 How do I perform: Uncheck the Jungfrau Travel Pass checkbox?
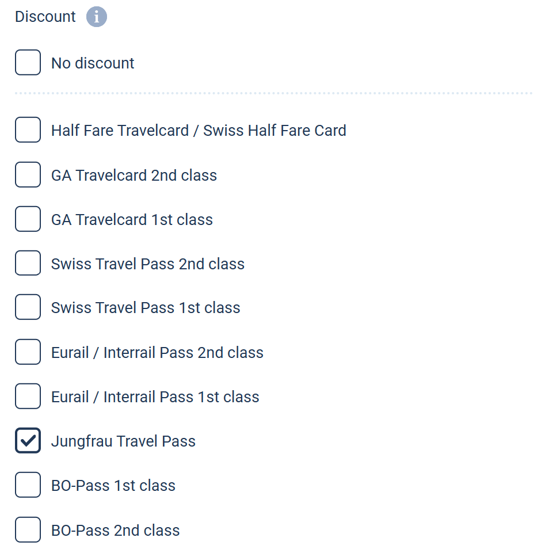28,440
